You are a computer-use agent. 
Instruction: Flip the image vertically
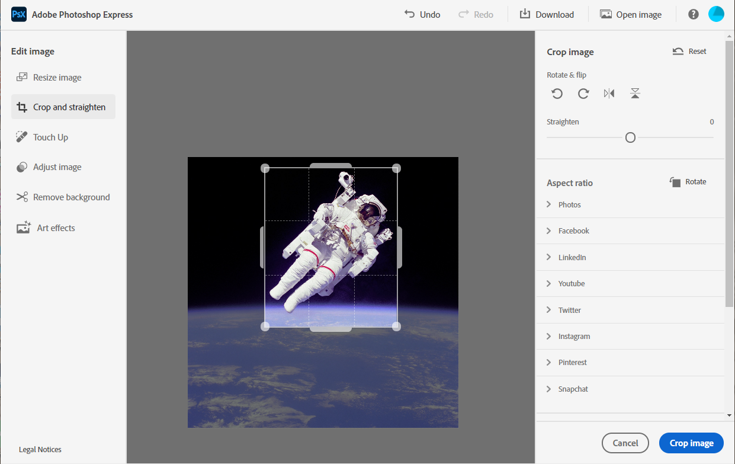(635, 93)
